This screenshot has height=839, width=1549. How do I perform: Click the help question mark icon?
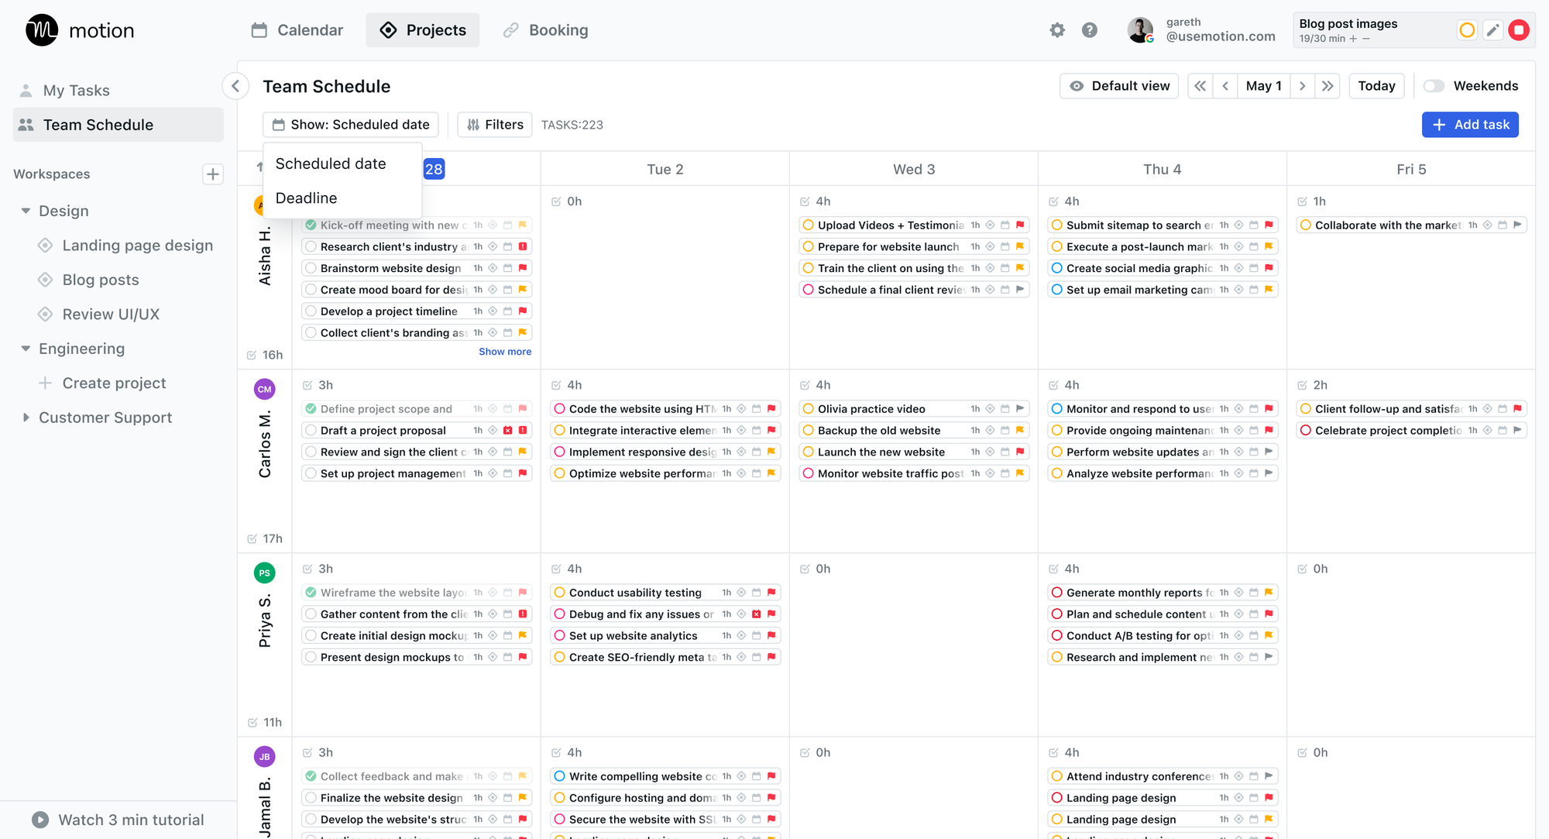1090,30
